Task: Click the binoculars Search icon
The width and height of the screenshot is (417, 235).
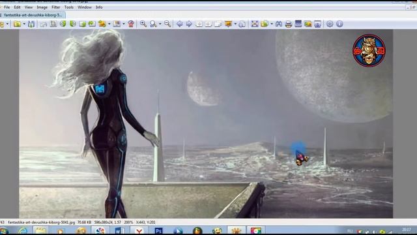Action: [279, 24]
